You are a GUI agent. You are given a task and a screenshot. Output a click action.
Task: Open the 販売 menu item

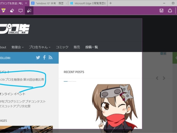77,47
